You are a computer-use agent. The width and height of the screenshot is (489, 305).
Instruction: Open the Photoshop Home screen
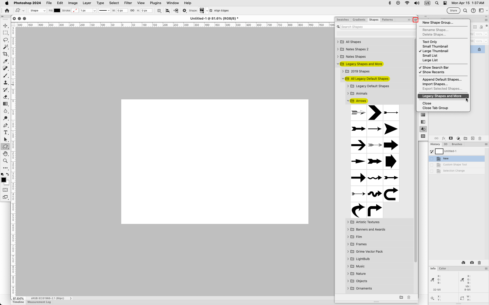pos(7,10)
